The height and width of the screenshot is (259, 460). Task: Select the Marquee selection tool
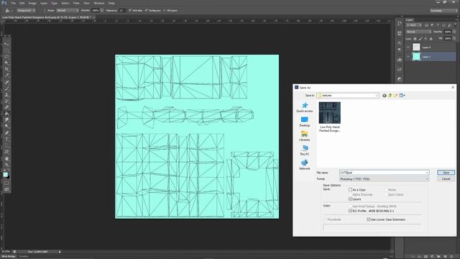pyautogui.click(x=6, y=50)
